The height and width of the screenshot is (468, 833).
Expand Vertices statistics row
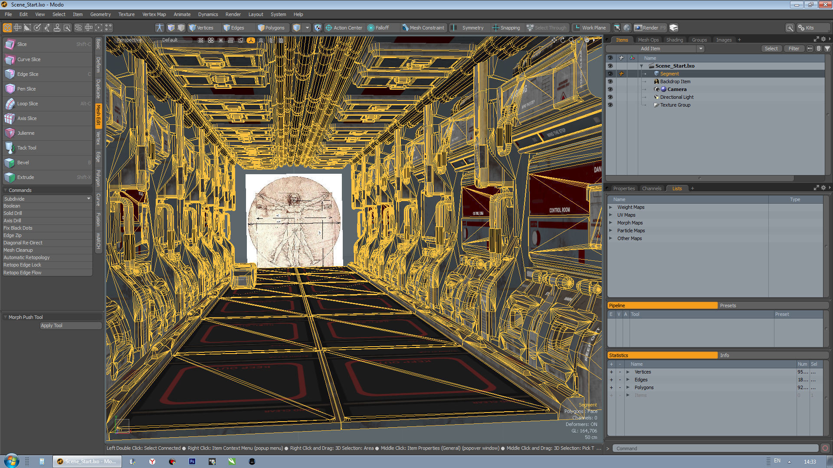pos(628,372)
